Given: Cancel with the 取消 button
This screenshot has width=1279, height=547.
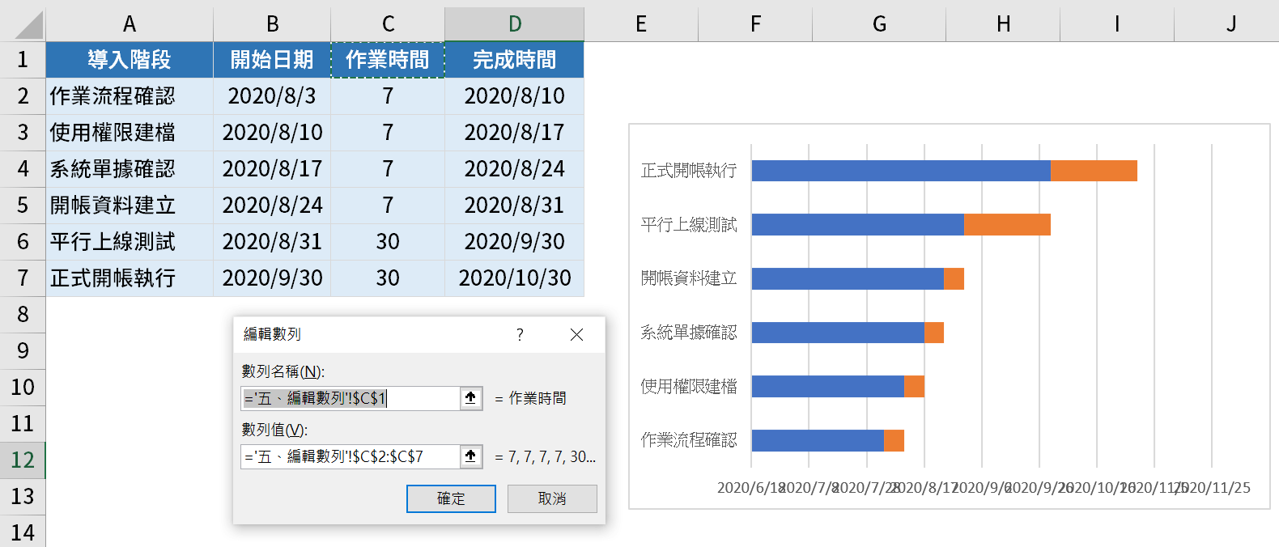Looking at the screenshot, I should click(552, 498).
